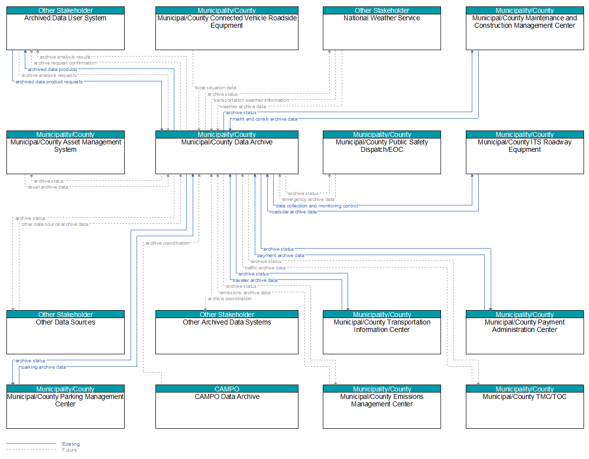Click the 'parking archive data' label
The image size is (589, 459).
click(x=44, y=367)
